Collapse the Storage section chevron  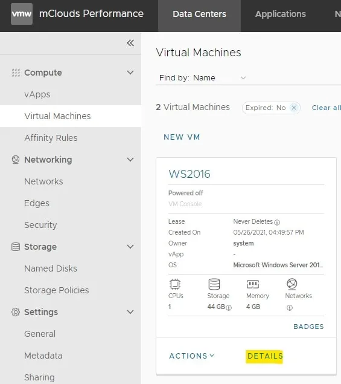coord(130,247)
